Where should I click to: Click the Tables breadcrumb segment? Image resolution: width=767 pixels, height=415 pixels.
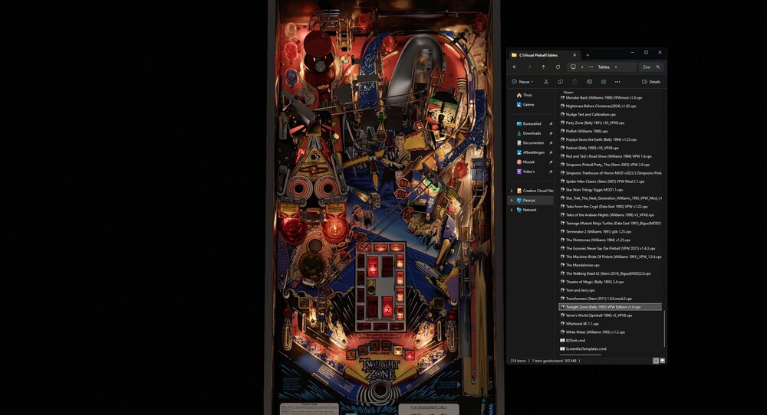(x=604, y=67)
